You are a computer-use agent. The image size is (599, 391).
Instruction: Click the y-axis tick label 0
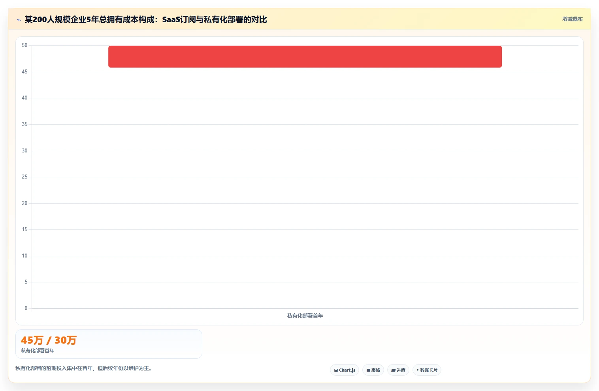(26, 308)
